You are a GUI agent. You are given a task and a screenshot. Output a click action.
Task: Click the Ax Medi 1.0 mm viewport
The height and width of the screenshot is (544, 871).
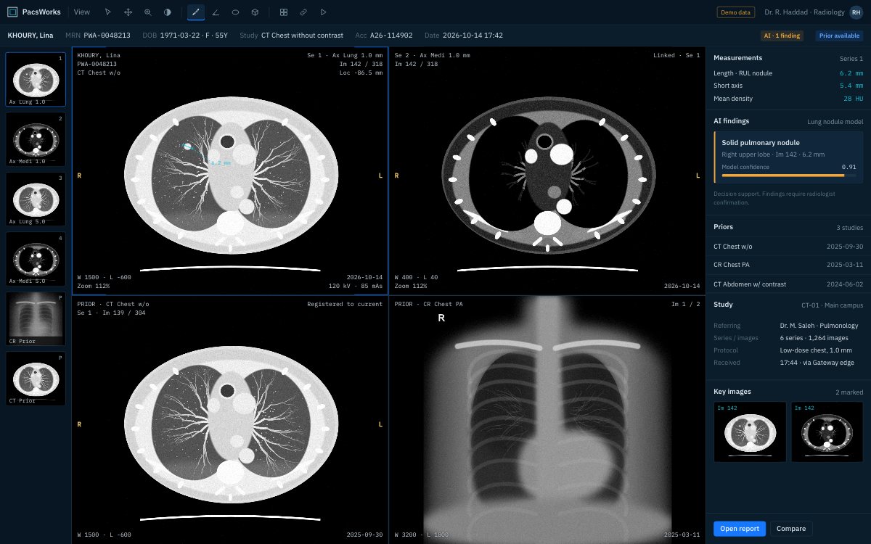click(547, 170)
